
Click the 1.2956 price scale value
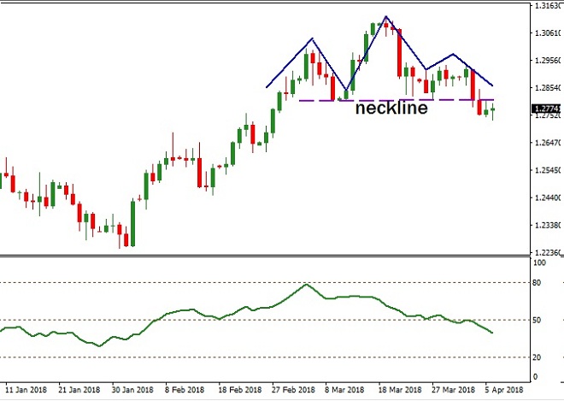click(x=548, y=60)
